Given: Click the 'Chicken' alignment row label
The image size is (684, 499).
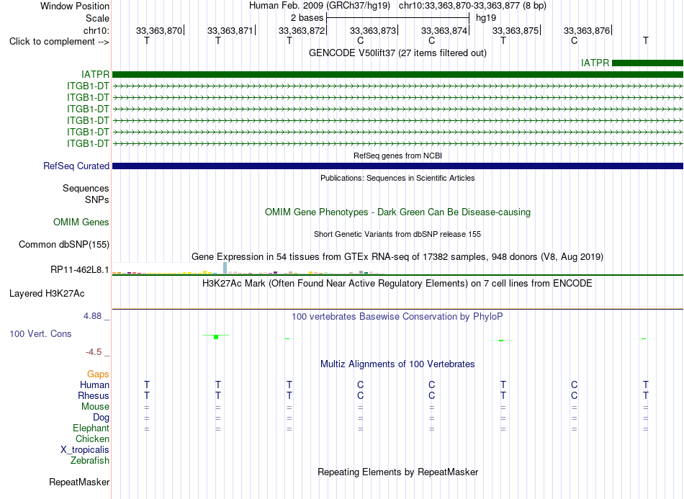Looking at the screenshot, I should coord(92,439).
